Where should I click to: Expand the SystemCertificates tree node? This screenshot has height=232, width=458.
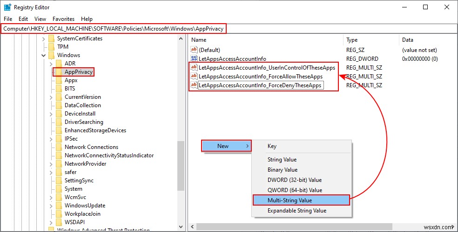point(44,39)
